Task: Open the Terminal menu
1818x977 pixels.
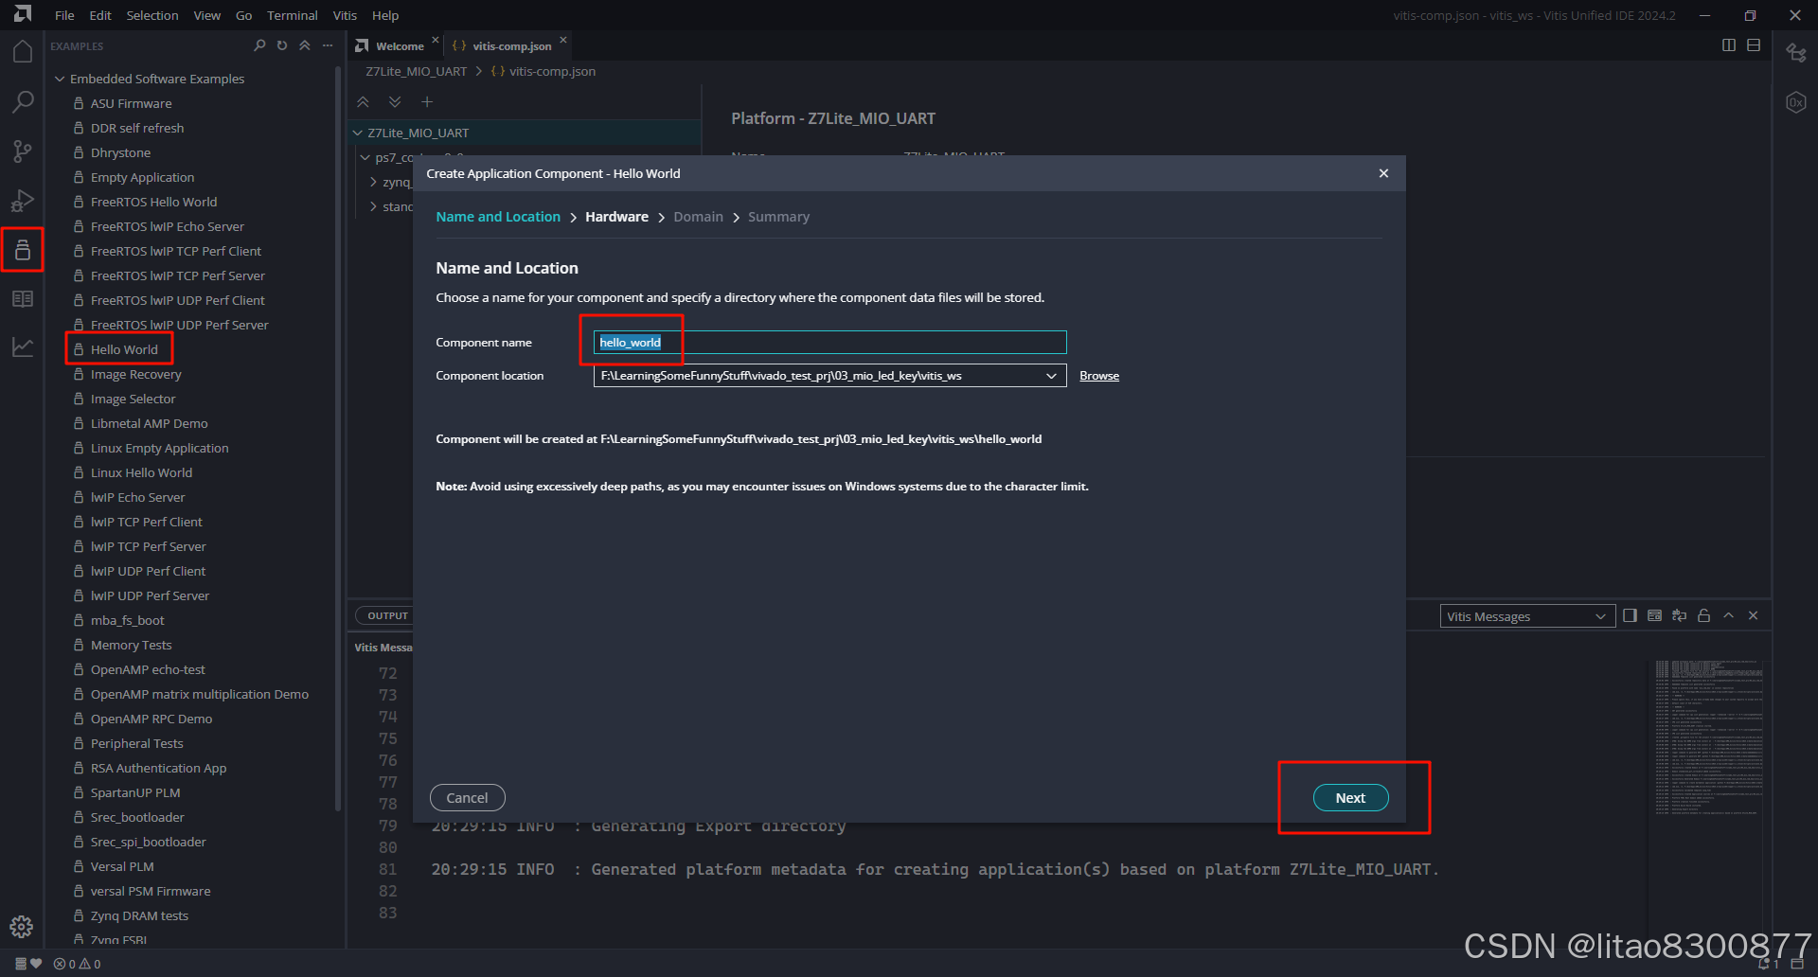Action: pos(292,15)
